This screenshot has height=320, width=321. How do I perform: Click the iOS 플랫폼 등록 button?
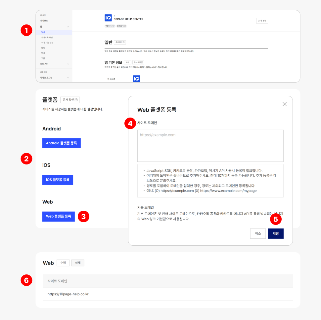click(x=58, y=180)
